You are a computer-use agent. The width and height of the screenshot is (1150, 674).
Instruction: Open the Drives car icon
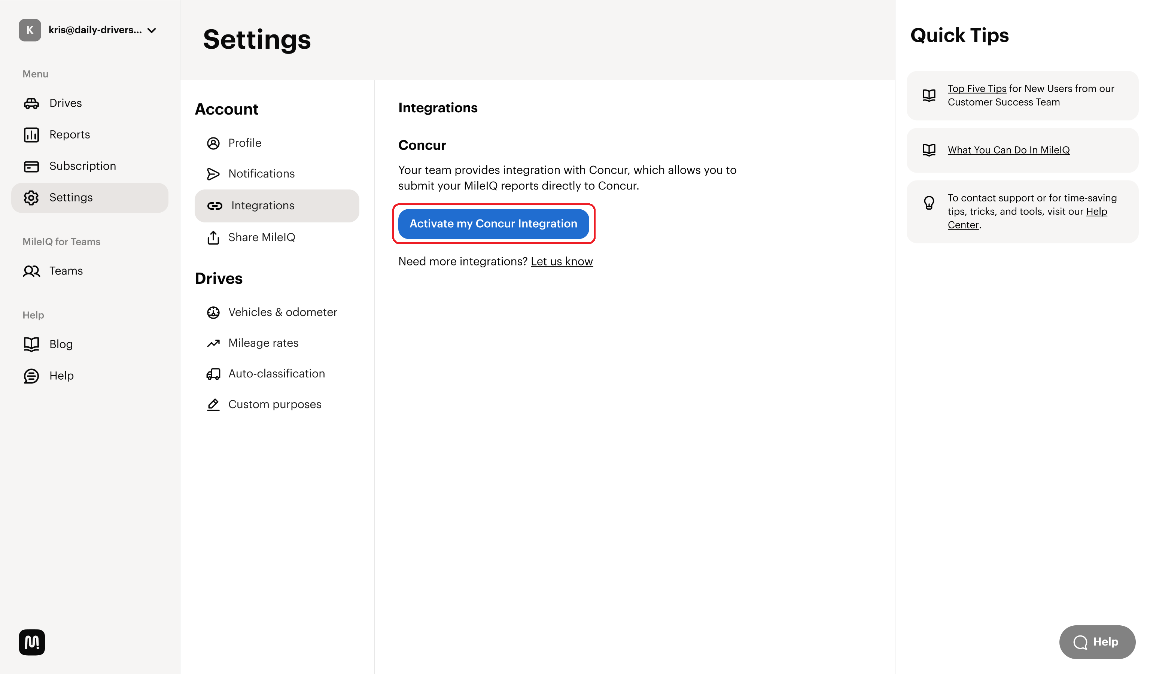(x=31, y=103)
